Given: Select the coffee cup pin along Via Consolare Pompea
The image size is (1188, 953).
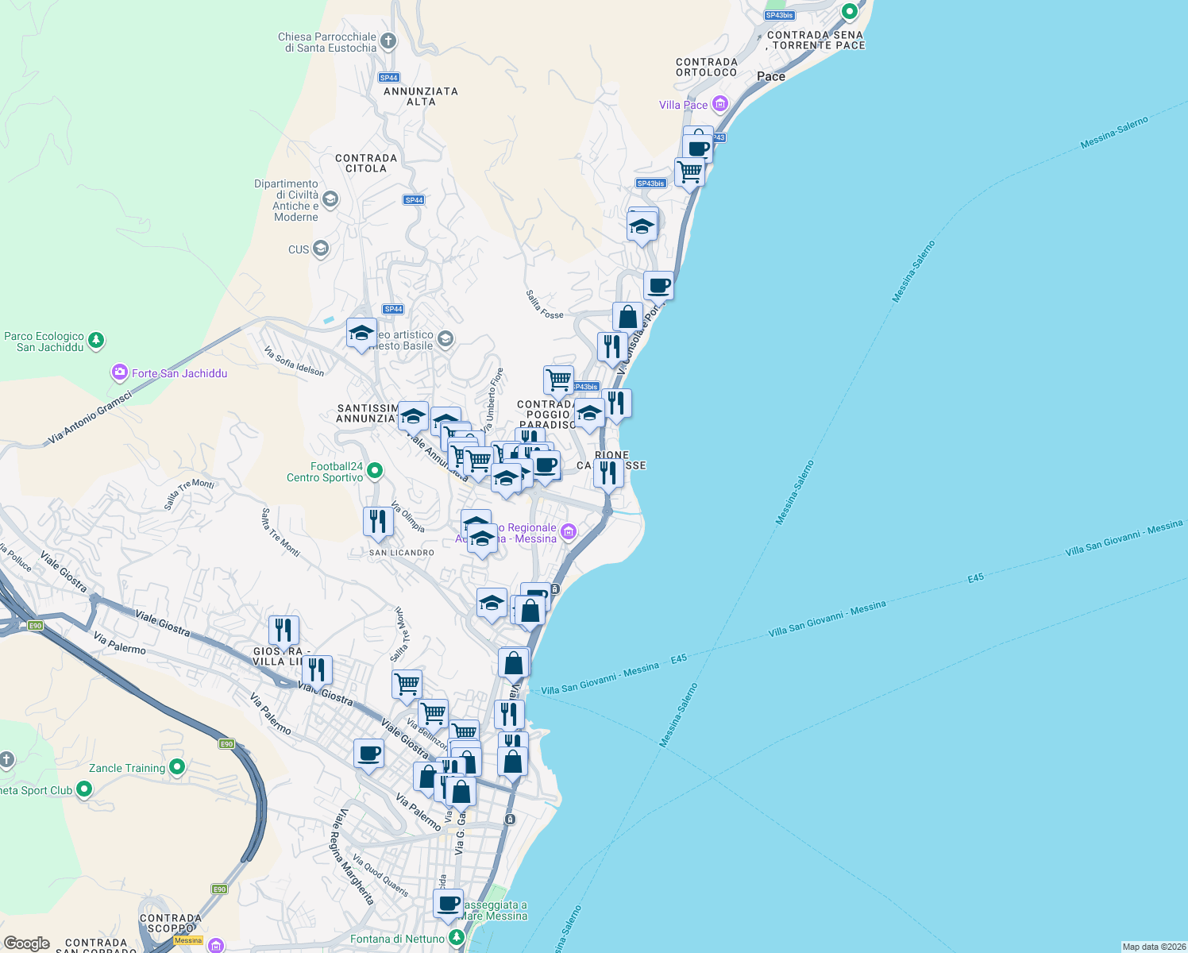Looking at the screenshot, I should [659, 284].
